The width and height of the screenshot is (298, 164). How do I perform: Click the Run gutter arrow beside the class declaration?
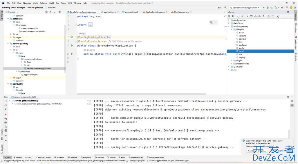click(72, 46)
